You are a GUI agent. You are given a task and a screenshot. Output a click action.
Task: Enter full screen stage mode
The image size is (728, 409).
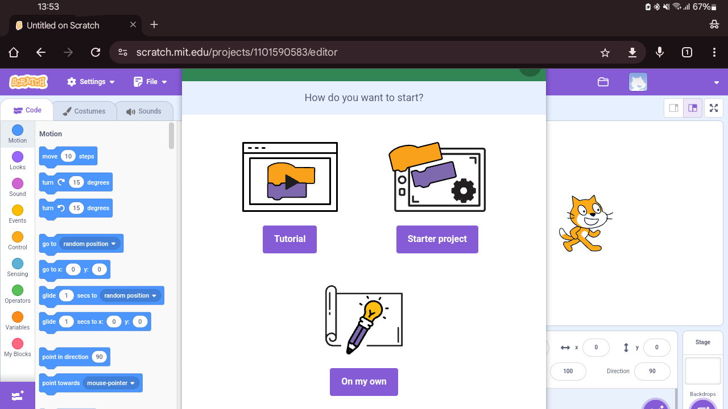[x=714, y=108]
